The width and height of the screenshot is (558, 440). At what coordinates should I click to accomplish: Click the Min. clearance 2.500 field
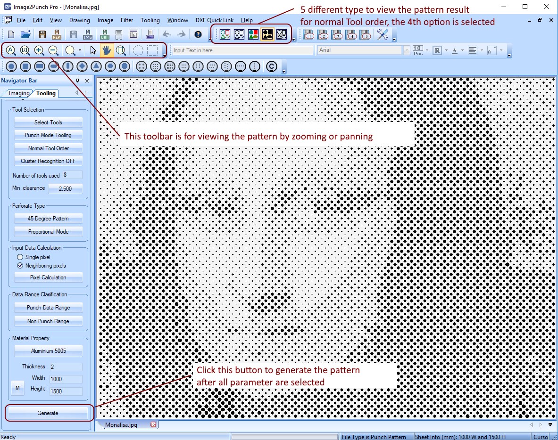point(66,189)
